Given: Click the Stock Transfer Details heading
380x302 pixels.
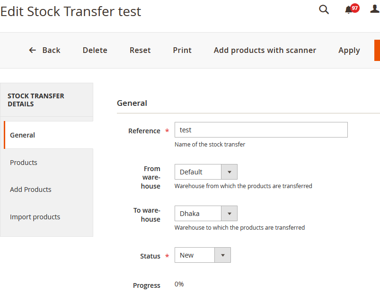Looking at the screenshot, I should click(x=36, y=100).
